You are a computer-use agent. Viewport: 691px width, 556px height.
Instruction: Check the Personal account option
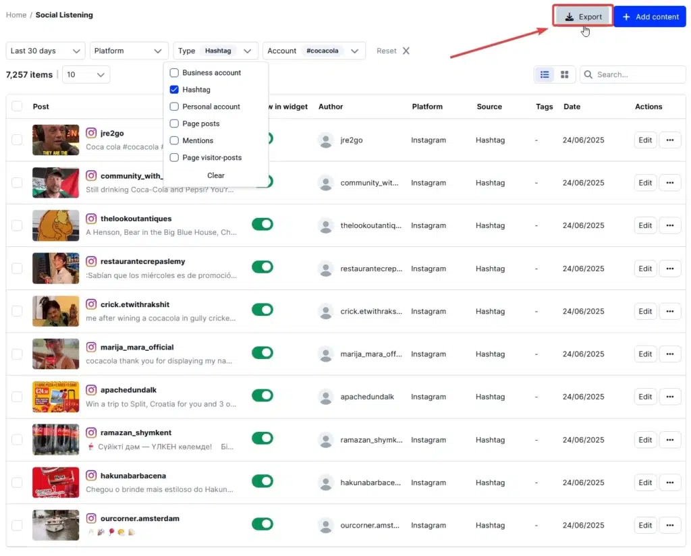point(174,106)
